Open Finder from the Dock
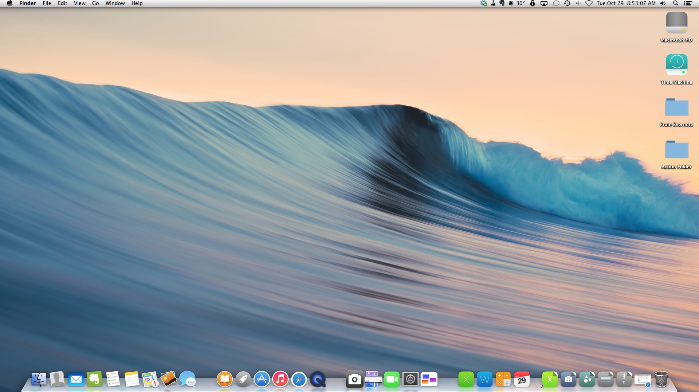 point(39,379)
